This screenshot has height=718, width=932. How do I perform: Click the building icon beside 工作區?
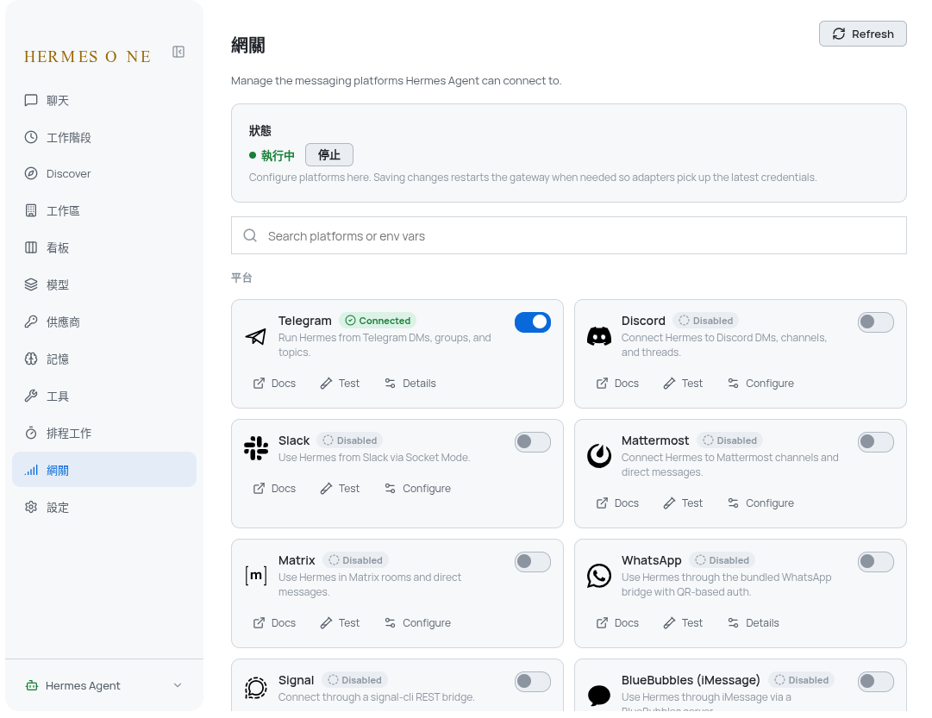(31, 210)
